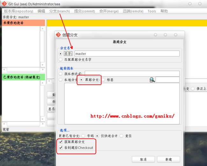Open the 分支(branch) menu
This screenshot has width=207, height=166.
(x=60, y=11)
